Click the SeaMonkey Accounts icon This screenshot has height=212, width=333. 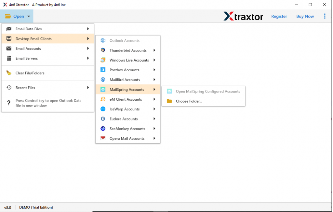pos(104,128)
